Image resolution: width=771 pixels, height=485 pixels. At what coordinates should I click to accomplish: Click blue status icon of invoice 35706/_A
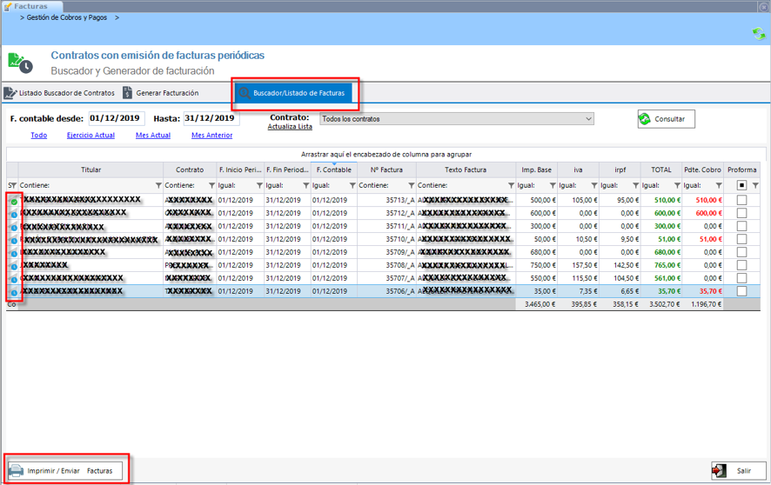(14, 293)
